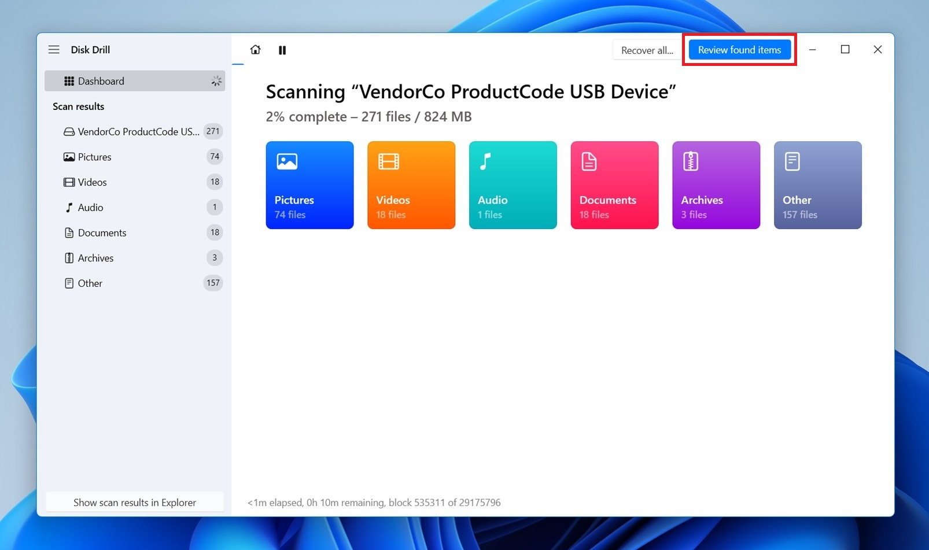Open Documents in scan results sidebar

click(x=102, y=233)
